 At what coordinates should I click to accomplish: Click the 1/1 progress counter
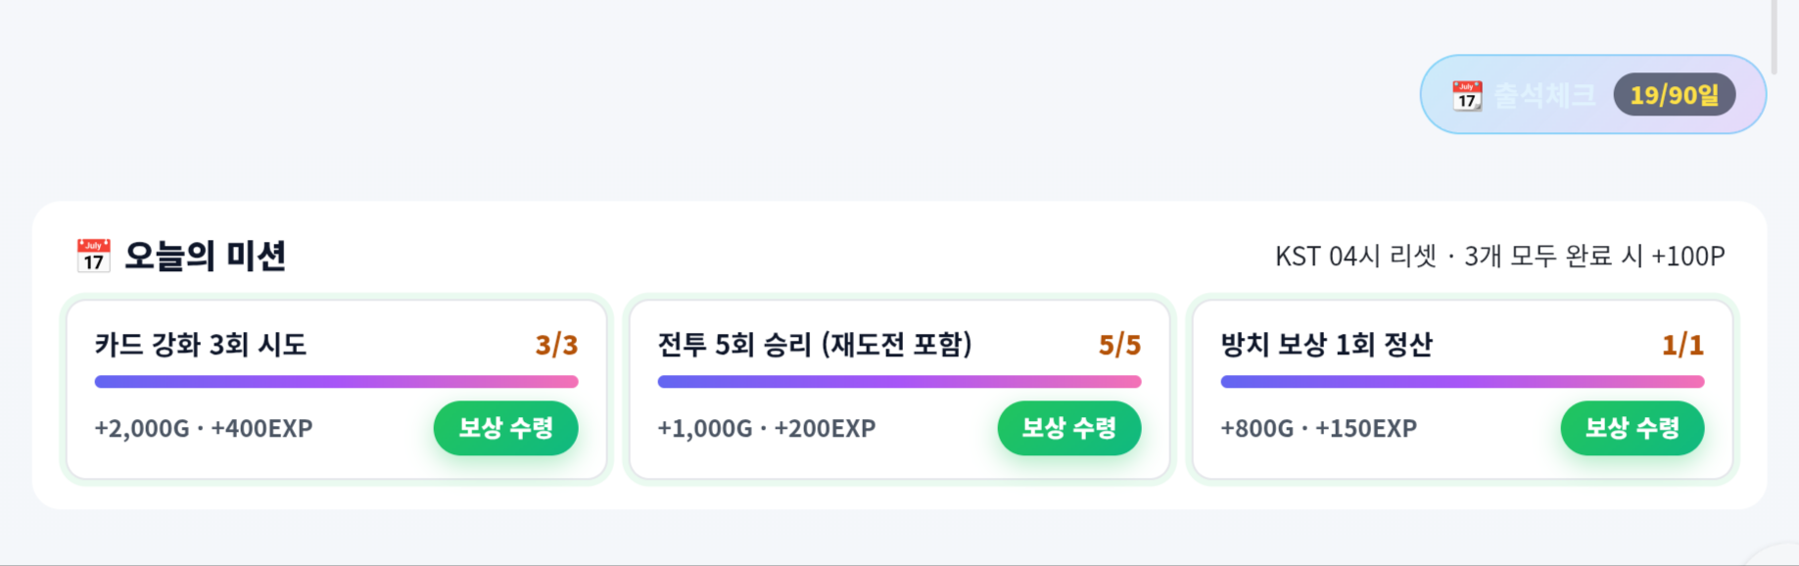1682,345
